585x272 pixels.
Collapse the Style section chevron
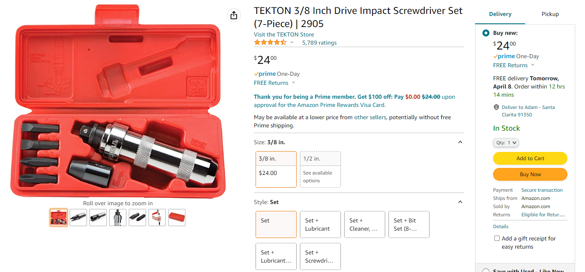460,202
